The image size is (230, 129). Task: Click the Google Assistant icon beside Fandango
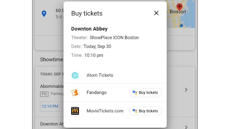pyautogui.click(x=135, y=92)
